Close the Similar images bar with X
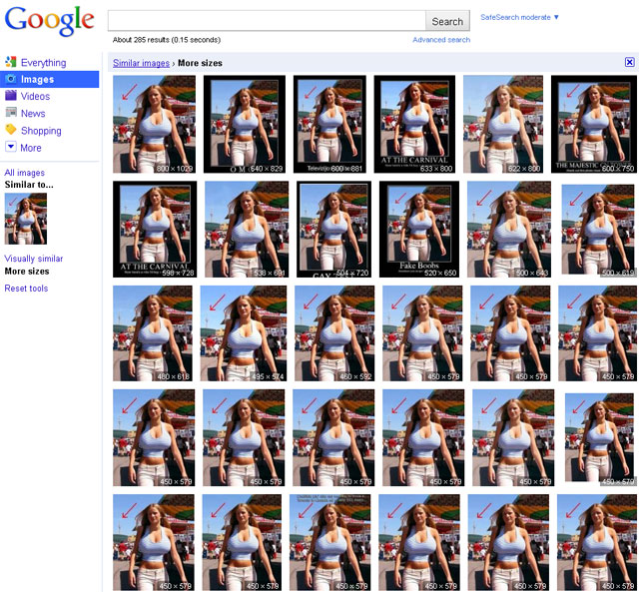The height and width of the screenshot is (592, 639). click(x=629, y=63)
